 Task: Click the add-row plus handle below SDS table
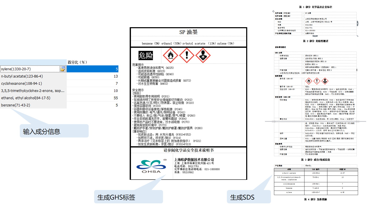click(x=315, y=36)
